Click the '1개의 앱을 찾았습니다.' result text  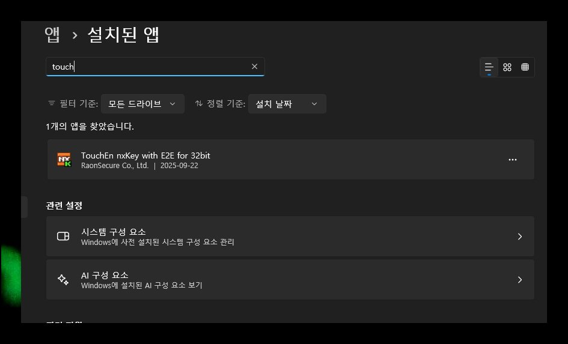90,127
